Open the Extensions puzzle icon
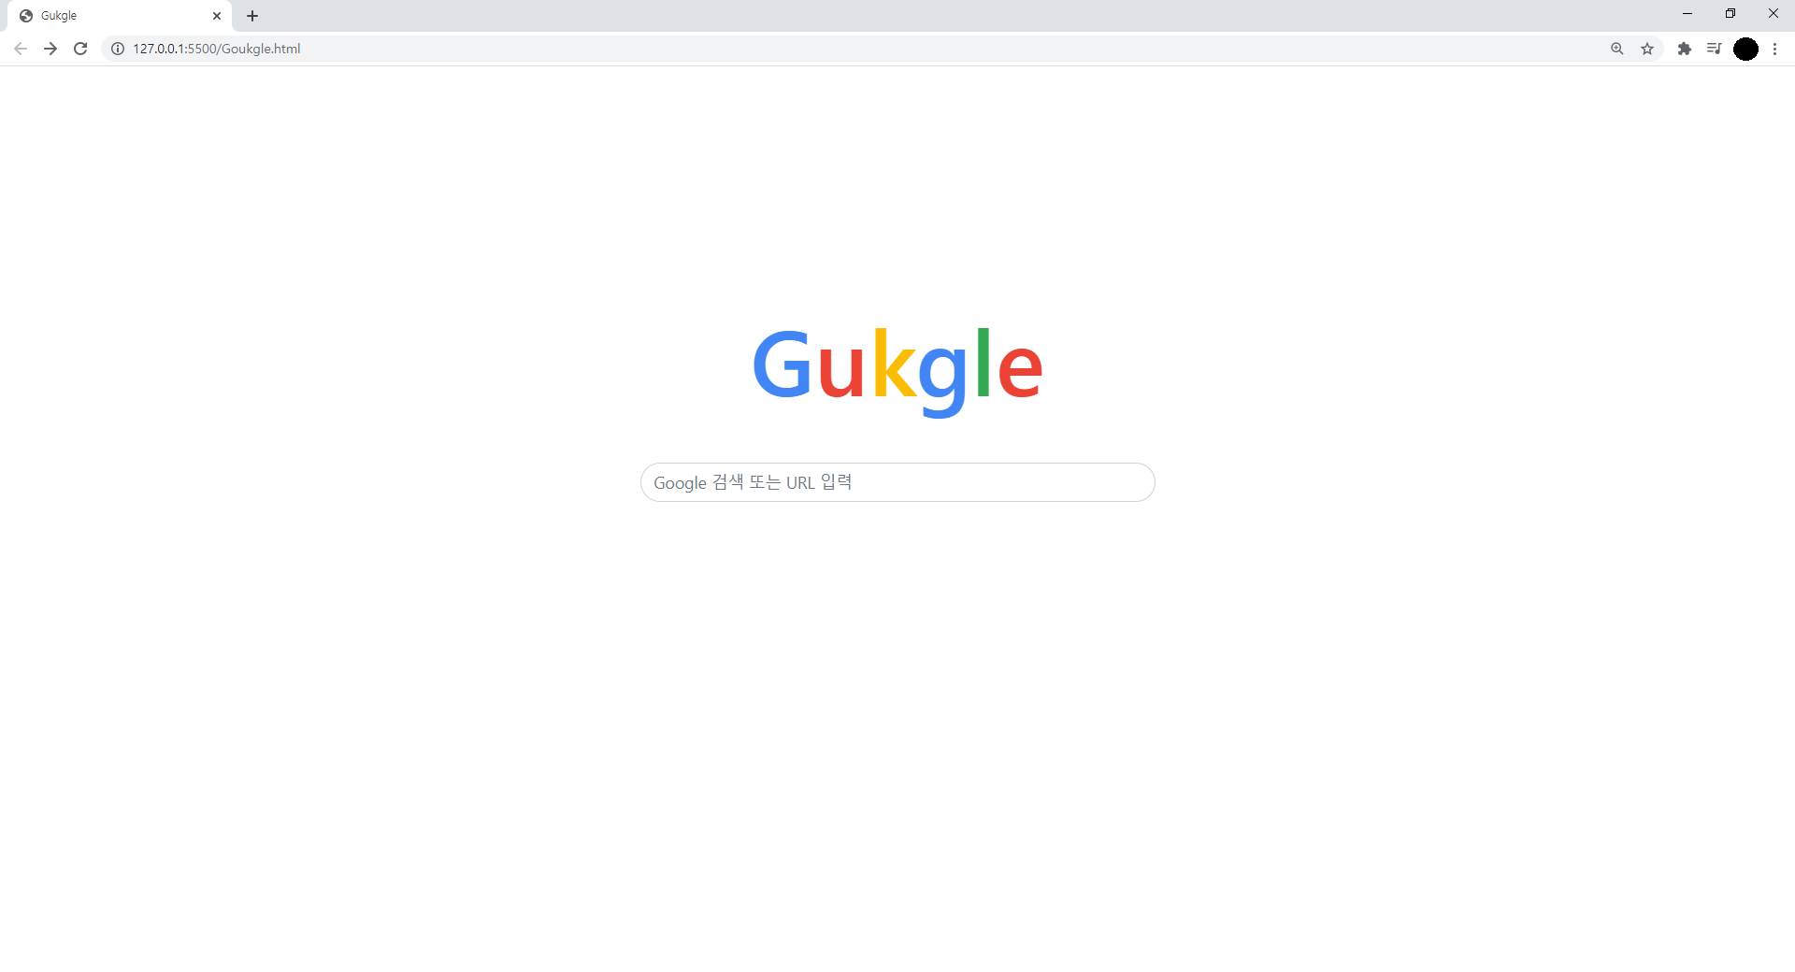The width and height of the screenshot is (1795, 972). [x=1685, y=49]
